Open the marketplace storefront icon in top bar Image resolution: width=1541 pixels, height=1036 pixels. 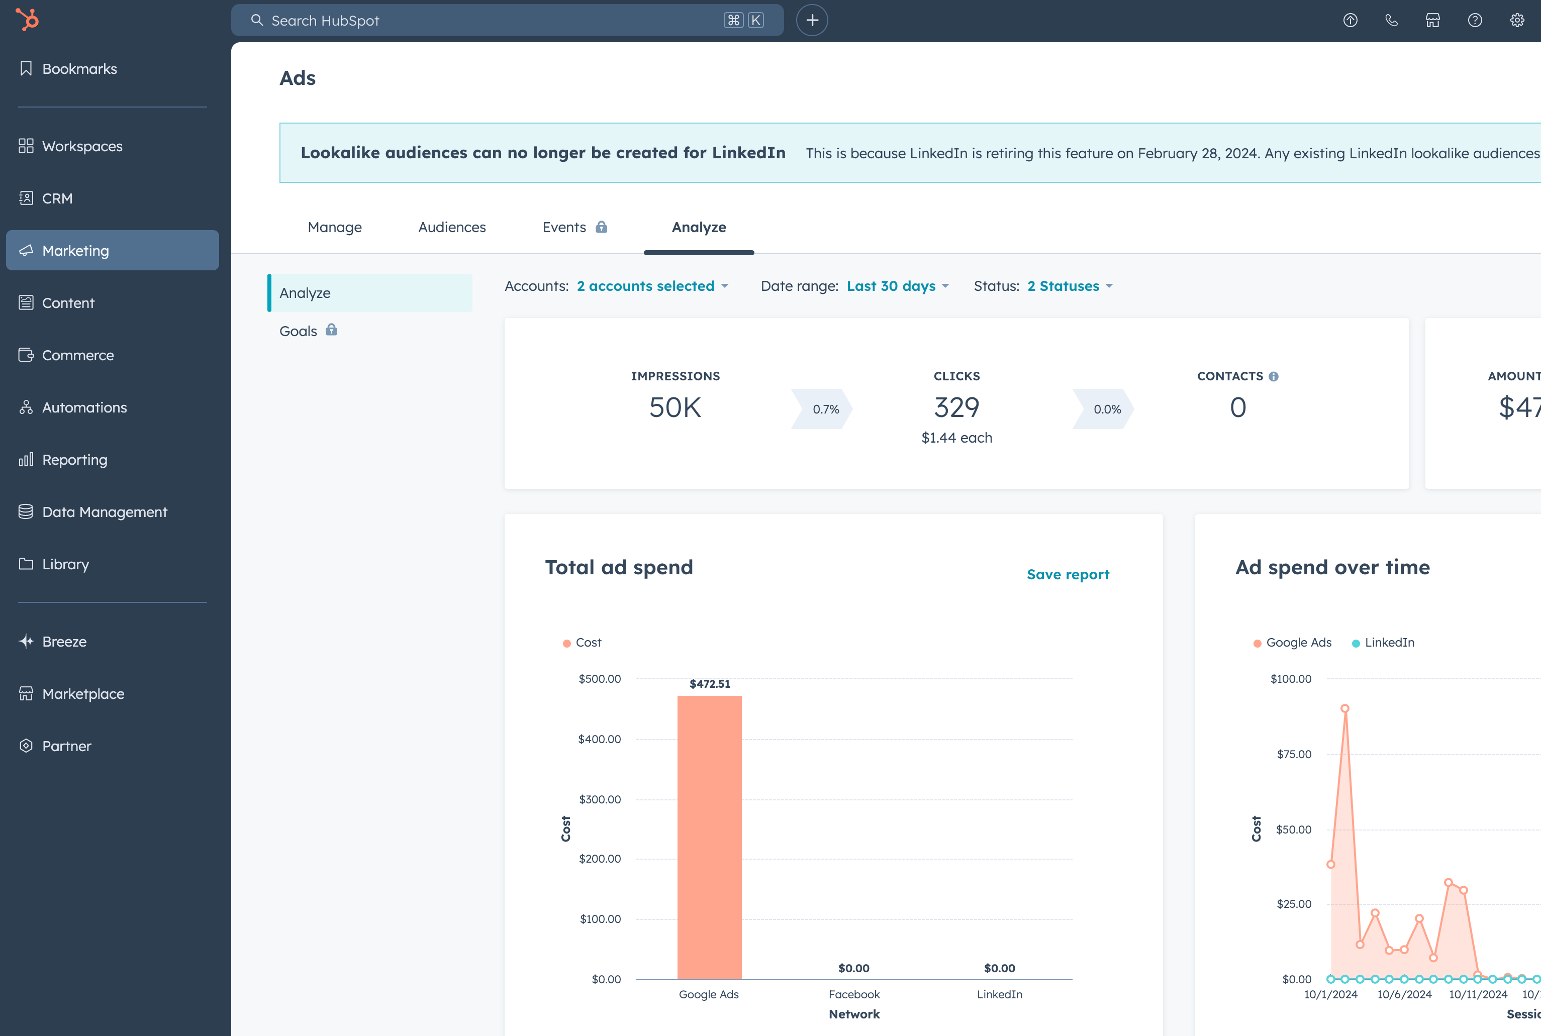click(1432, 21)
